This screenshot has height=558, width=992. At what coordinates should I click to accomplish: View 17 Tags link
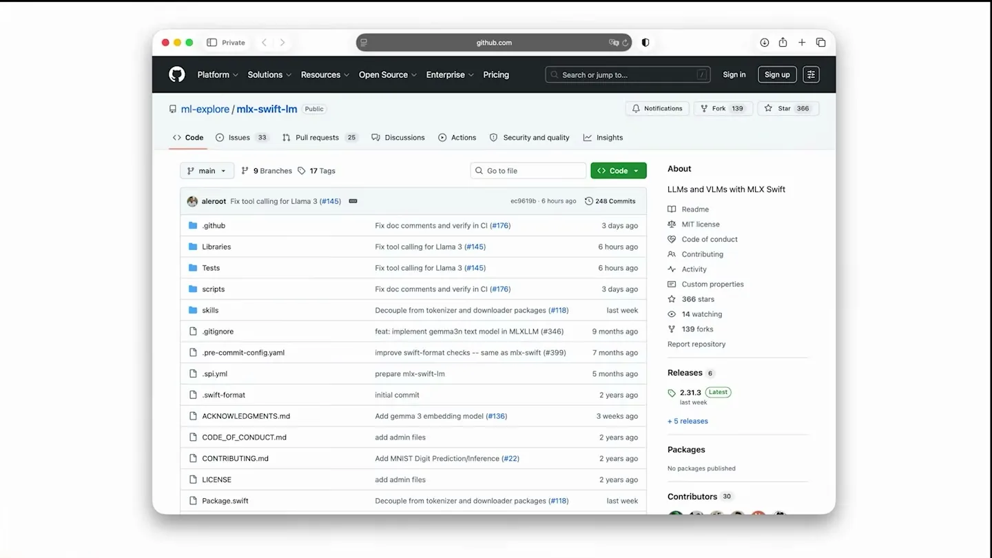pos(317,171)
